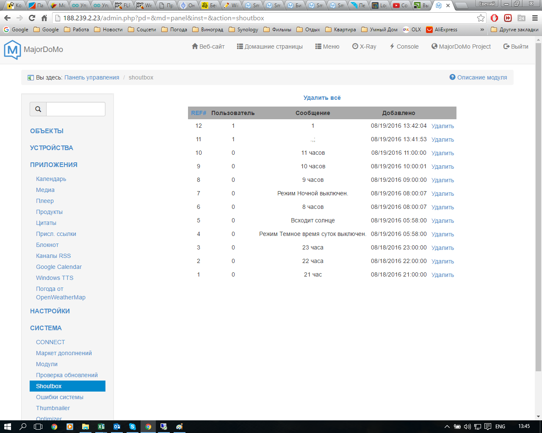Open Домашние страницы in top navigation

pos(270,47)
